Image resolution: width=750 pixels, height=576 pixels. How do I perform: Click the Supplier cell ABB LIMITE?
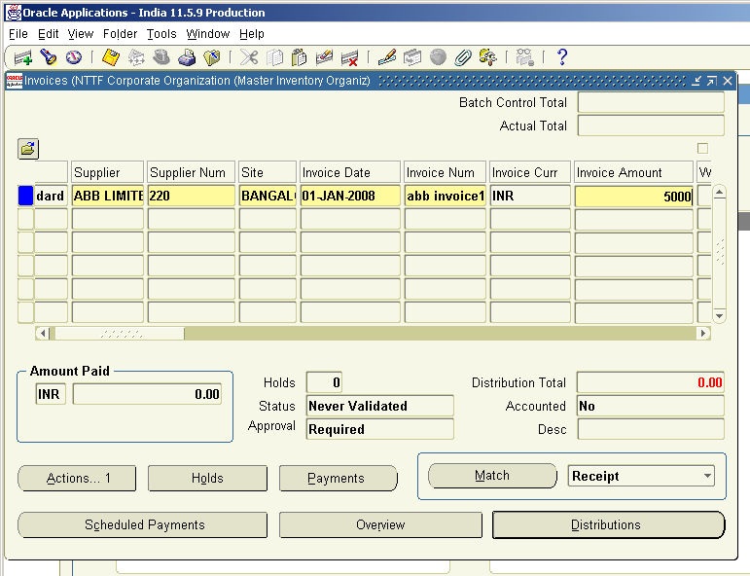pyautogui.click(x=108, y=197)
